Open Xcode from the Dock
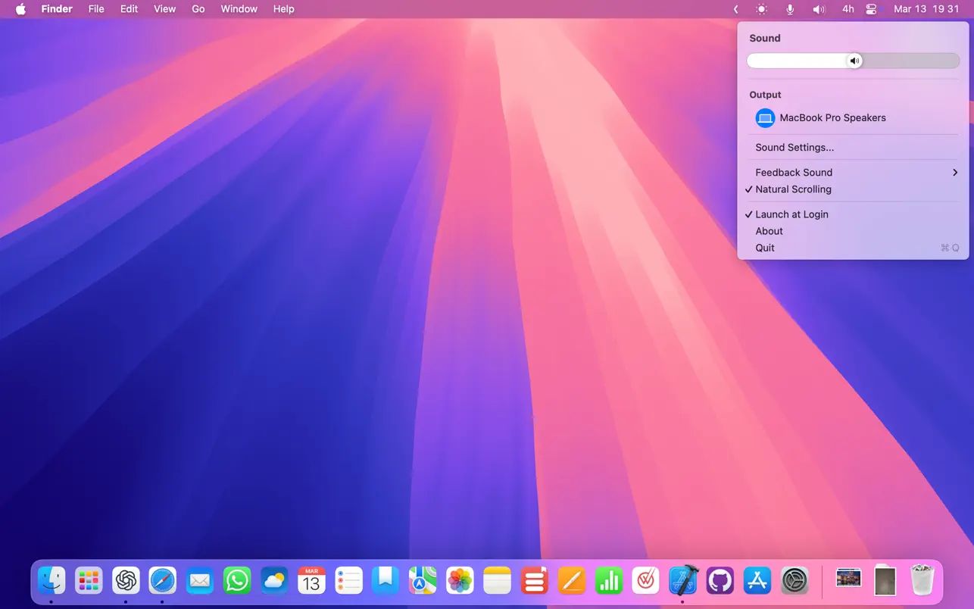Viewport: 974px width, 609px height. tap(684, 581)
